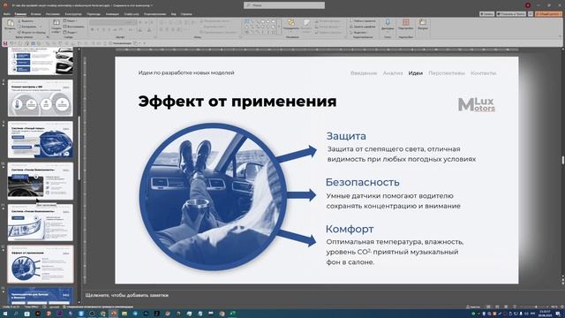565x318 pixels.
Task: Switch to the Insert (Вставка) tab
Action: [35, 14]
